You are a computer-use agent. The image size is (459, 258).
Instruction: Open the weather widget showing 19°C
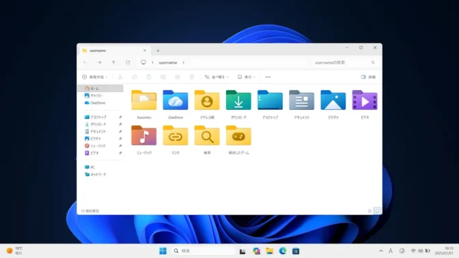(x=14, y=250)
